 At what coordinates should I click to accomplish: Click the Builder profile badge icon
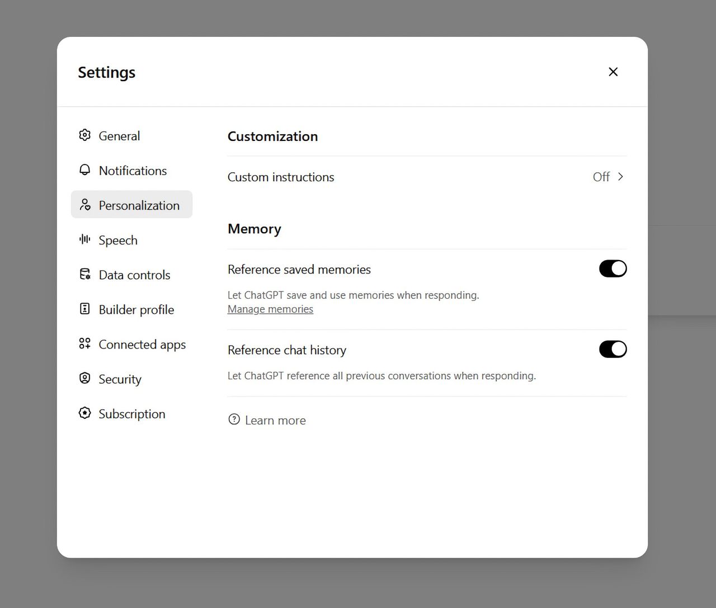click(x=84, y=309)
